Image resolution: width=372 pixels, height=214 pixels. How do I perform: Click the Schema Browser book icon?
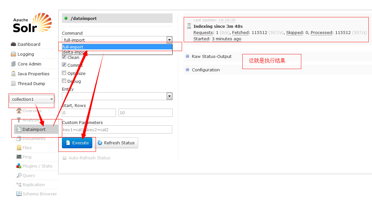tap(19, 194)
